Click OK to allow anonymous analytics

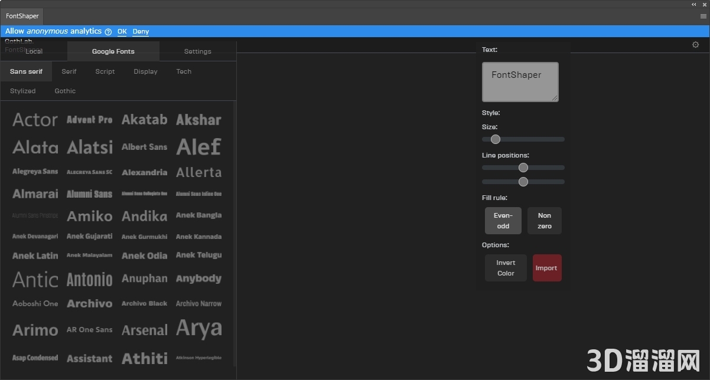122,31
